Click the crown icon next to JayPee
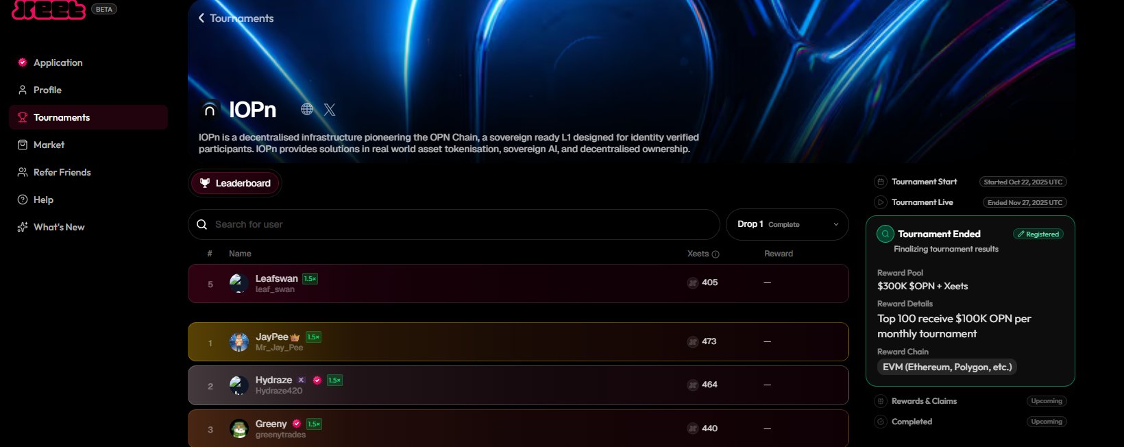This screenshot has height=447, width=1124. [295, 337]
